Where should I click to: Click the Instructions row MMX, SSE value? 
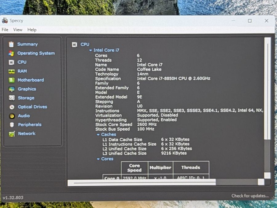click(200, 110)
